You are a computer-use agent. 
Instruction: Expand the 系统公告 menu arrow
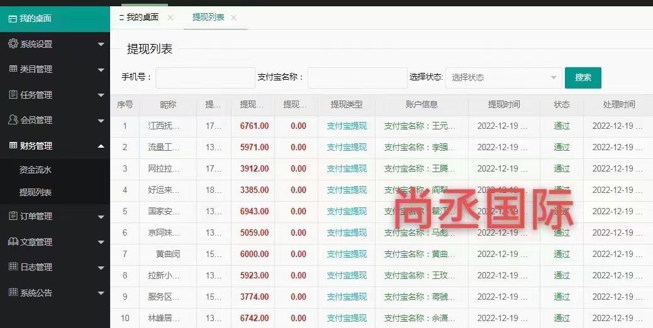[101, 293]
